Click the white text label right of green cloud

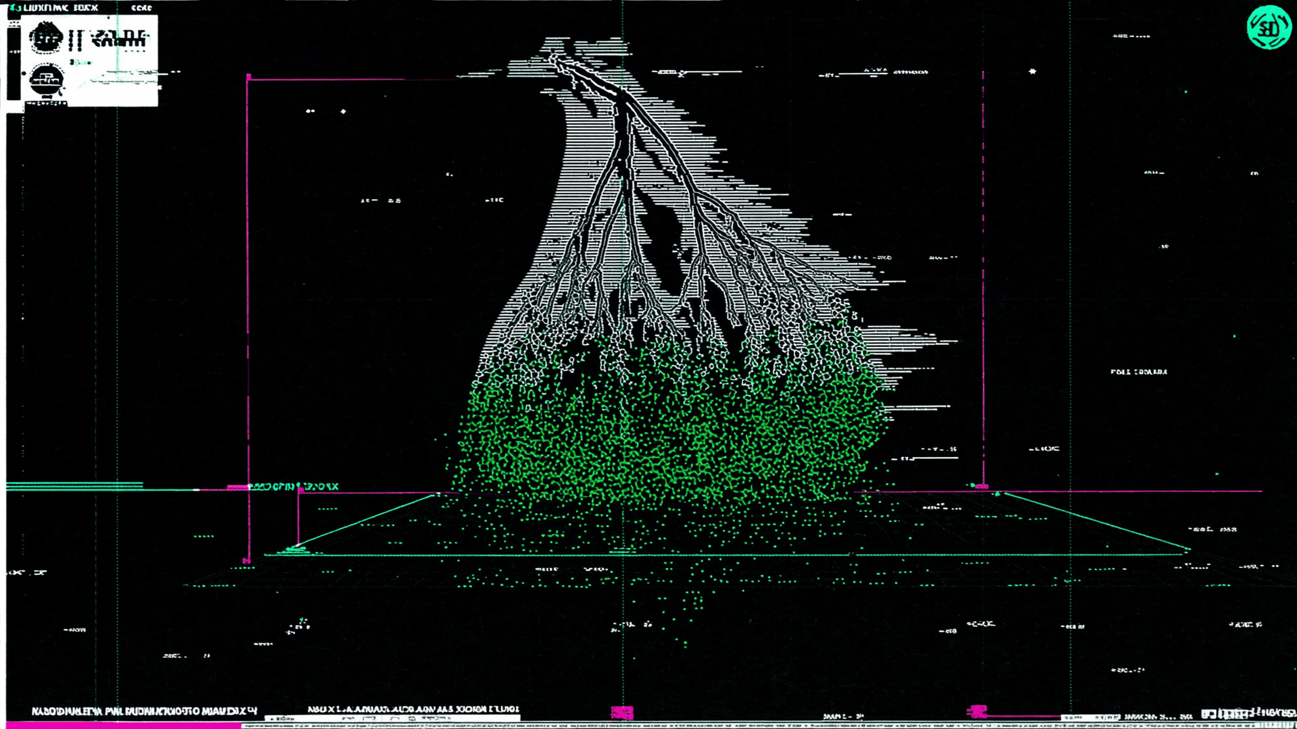pyautogui.click(x=1139, y=372)
